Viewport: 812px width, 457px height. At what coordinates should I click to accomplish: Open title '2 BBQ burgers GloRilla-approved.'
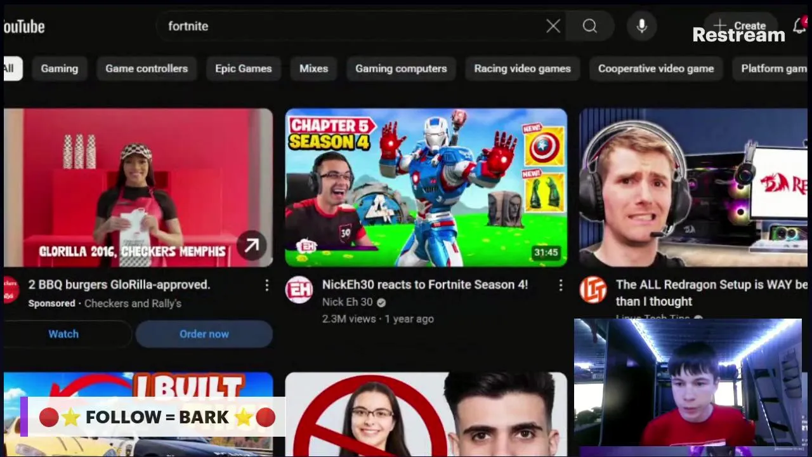coord(119,285)
